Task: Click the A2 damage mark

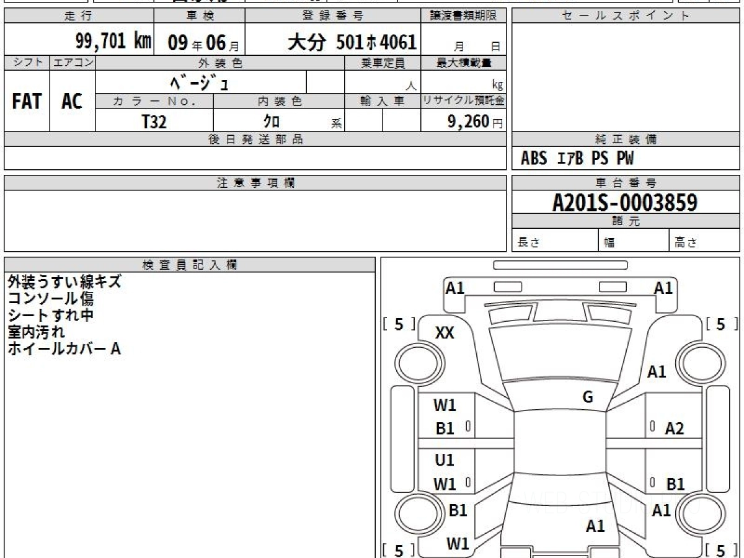Action: coord(675,428)
